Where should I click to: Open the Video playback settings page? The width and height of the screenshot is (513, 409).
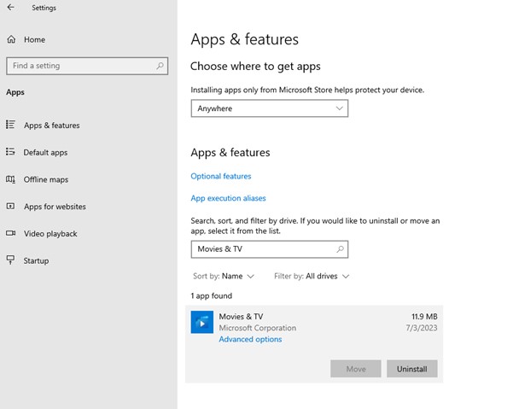pyautogui.click(x=50, y=234)
